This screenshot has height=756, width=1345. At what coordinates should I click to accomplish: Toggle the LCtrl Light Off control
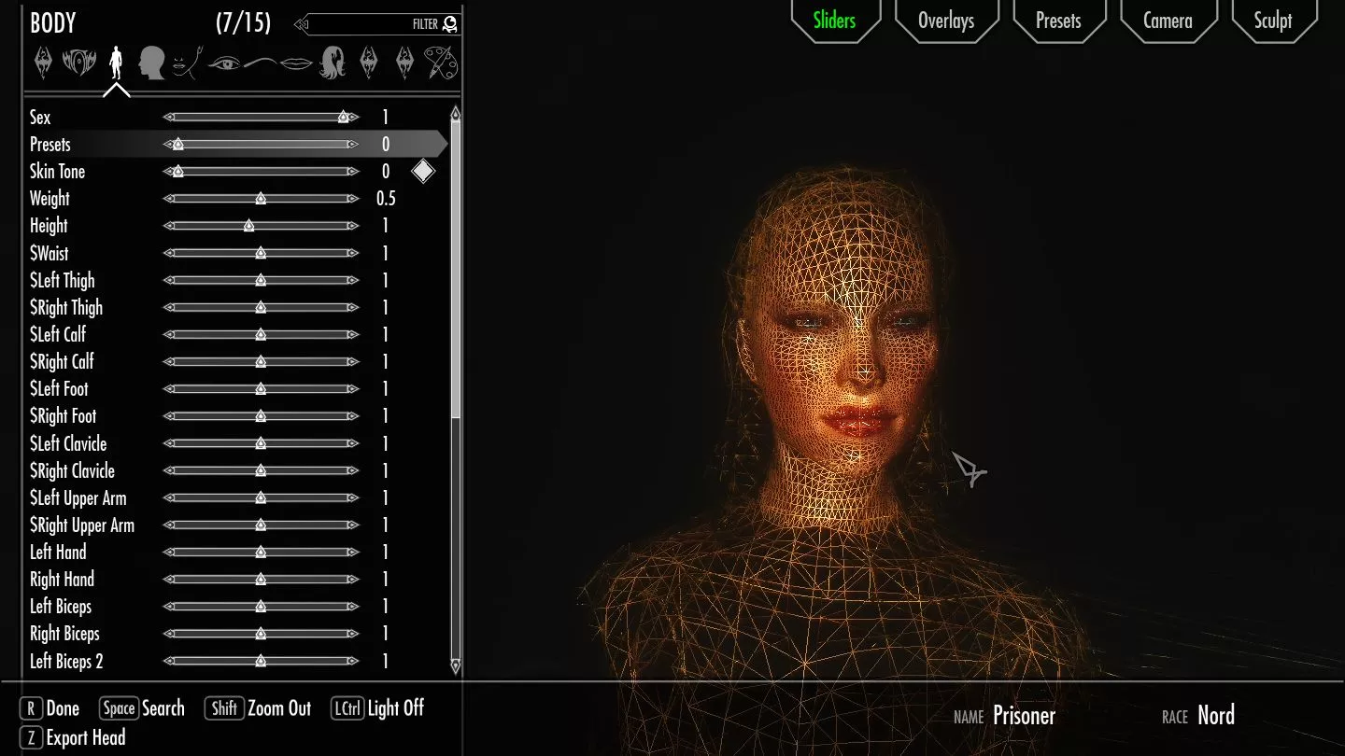pos(376,708)
